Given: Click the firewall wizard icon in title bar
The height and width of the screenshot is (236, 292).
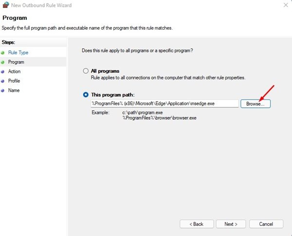Looking at the screenshot, I should (x=5, y=5).
